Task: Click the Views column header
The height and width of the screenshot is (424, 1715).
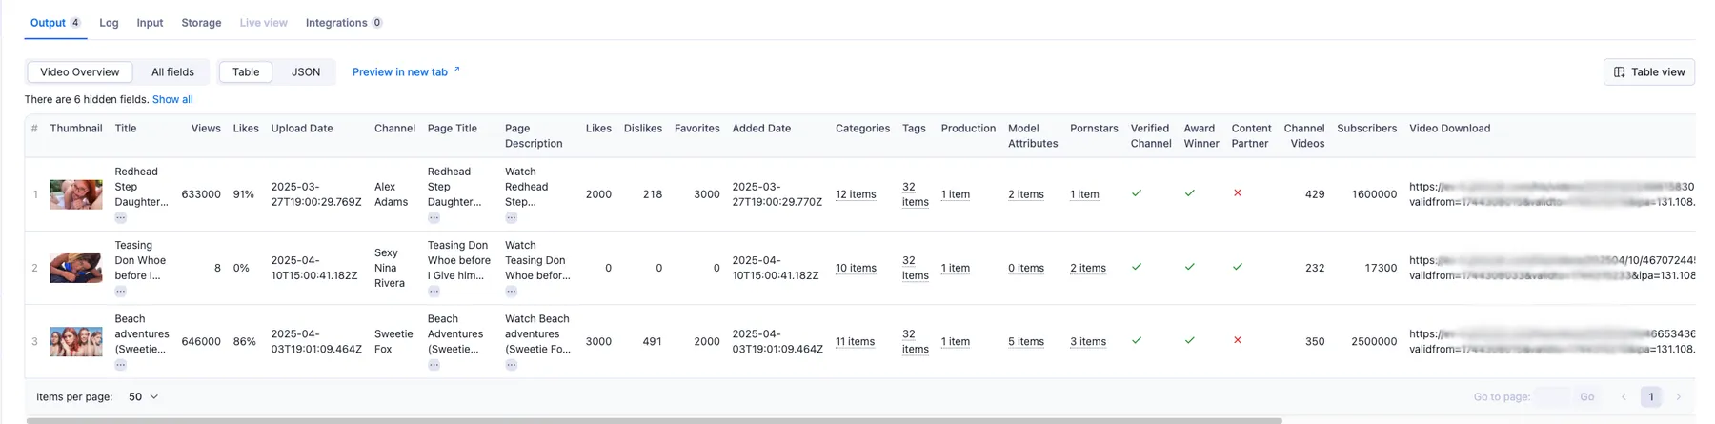Action: tap(206, 129)
